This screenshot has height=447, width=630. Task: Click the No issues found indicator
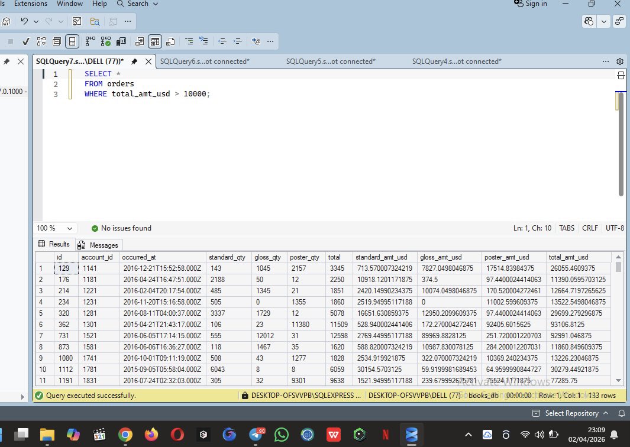(121, 228)
